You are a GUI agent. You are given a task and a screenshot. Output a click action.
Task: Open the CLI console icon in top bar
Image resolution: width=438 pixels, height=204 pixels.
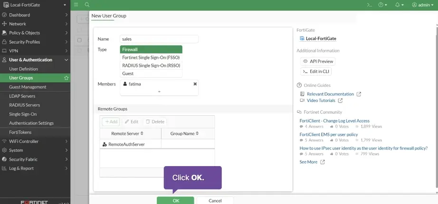click(369, 5)
